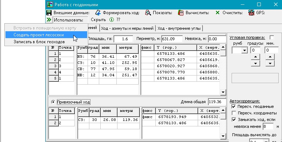Click the lower table's metres cell 119.36
282x142 pixels.
point(128,120)
